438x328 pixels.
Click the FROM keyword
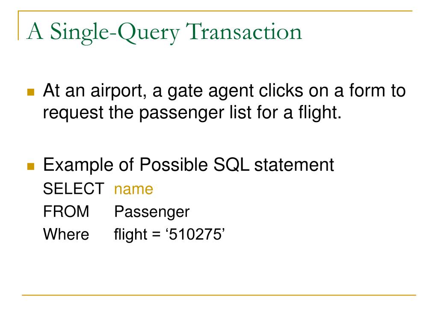point(66,211)
